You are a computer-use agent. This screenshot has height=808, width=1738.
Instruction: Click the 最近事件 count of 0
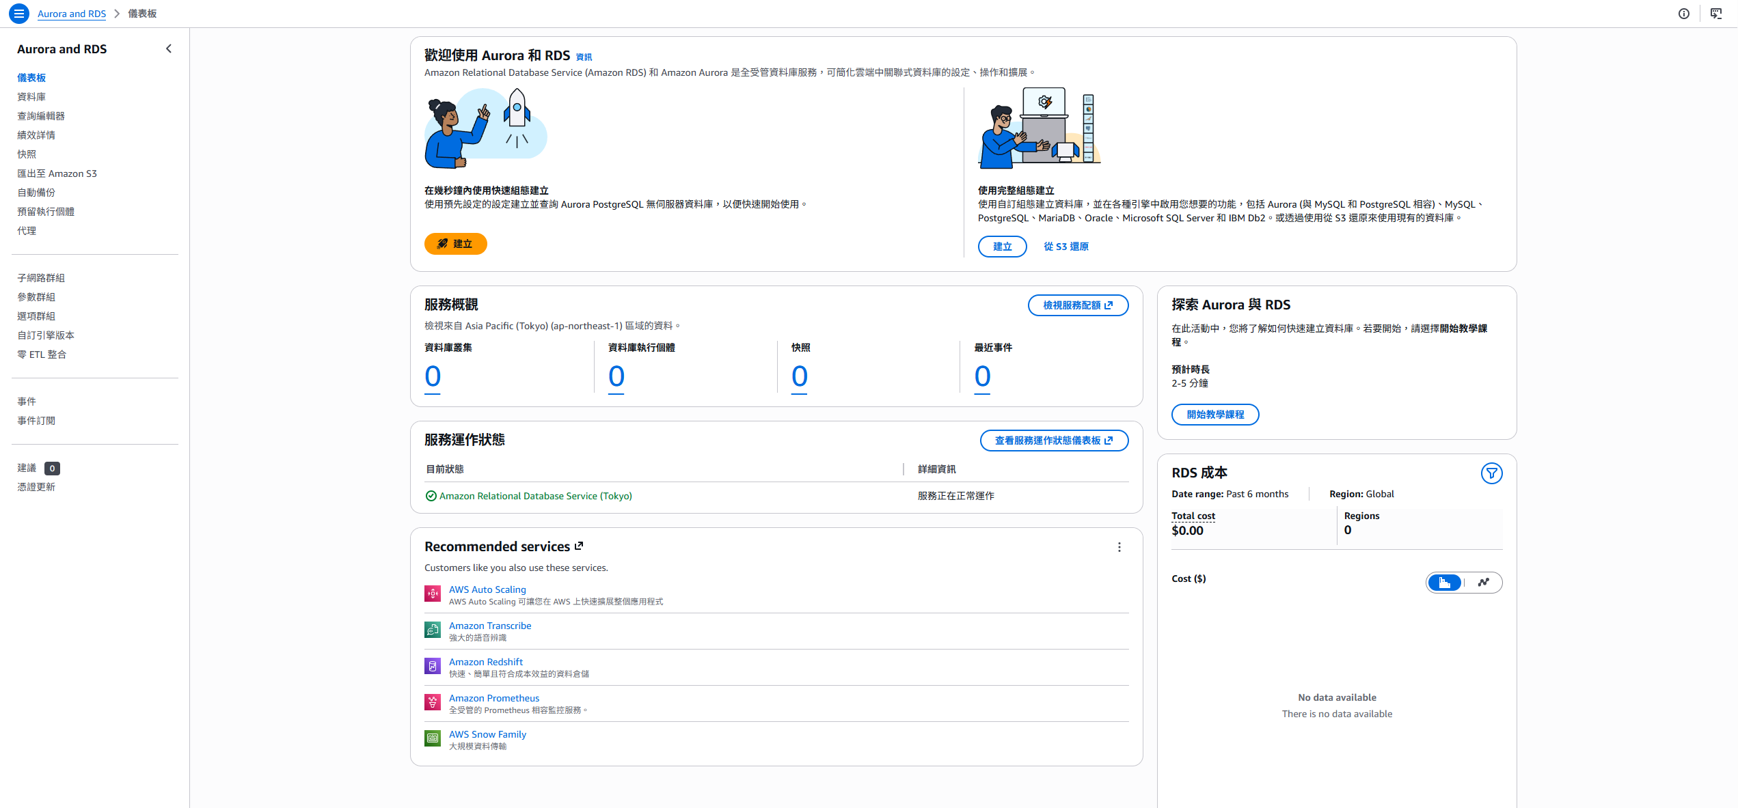982,376
